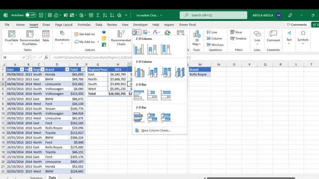Click the AA account avatar
This screenshot has height=179, width=319.
point(279,15)
